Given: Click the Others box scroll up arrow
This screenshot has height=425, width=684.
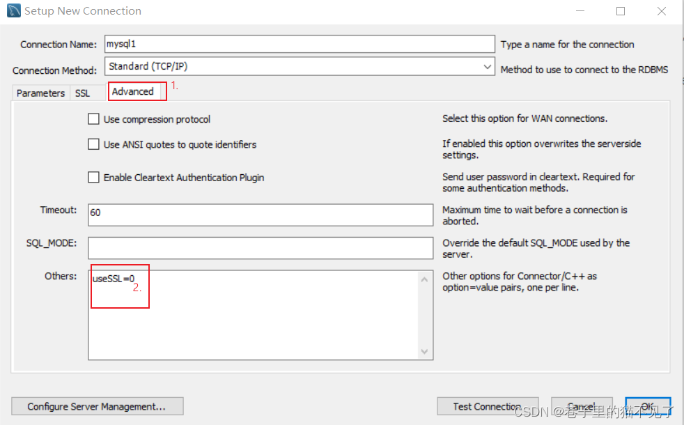Looking at the screenshot, I should point(424,279).
